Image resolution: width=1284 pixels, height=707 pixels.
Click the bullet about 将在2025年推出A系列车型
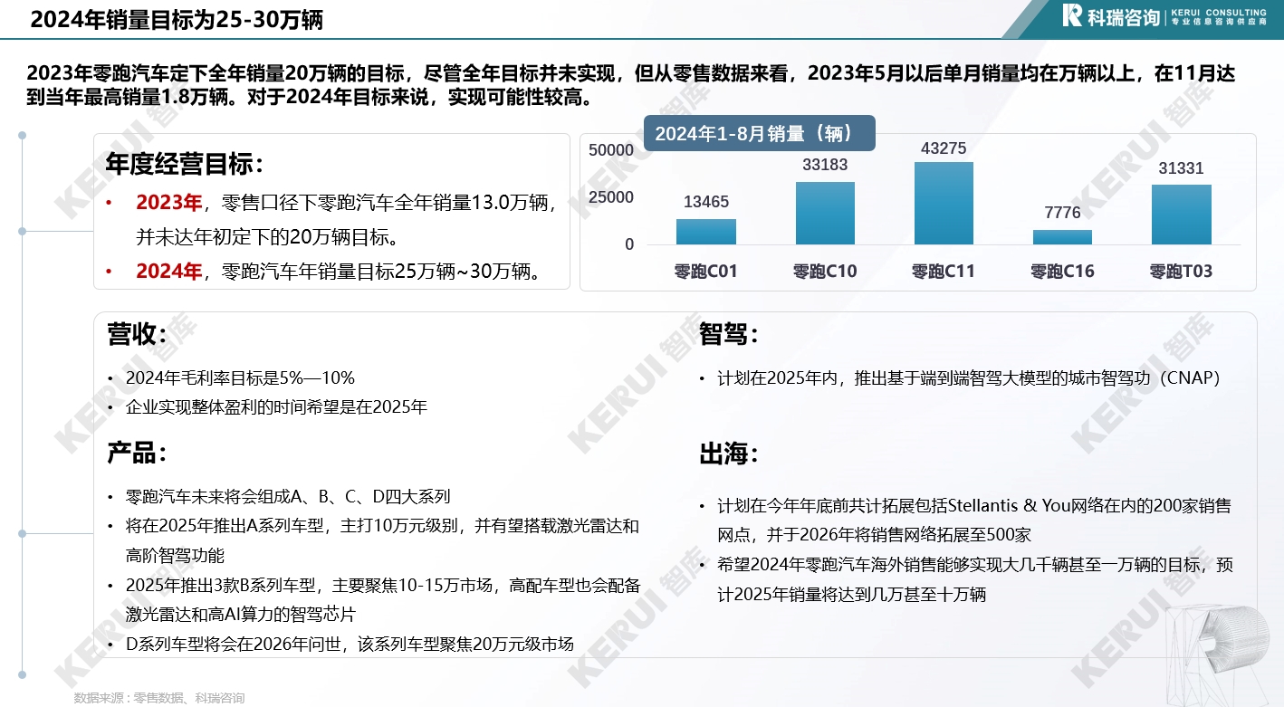click(x=383, y=540)
